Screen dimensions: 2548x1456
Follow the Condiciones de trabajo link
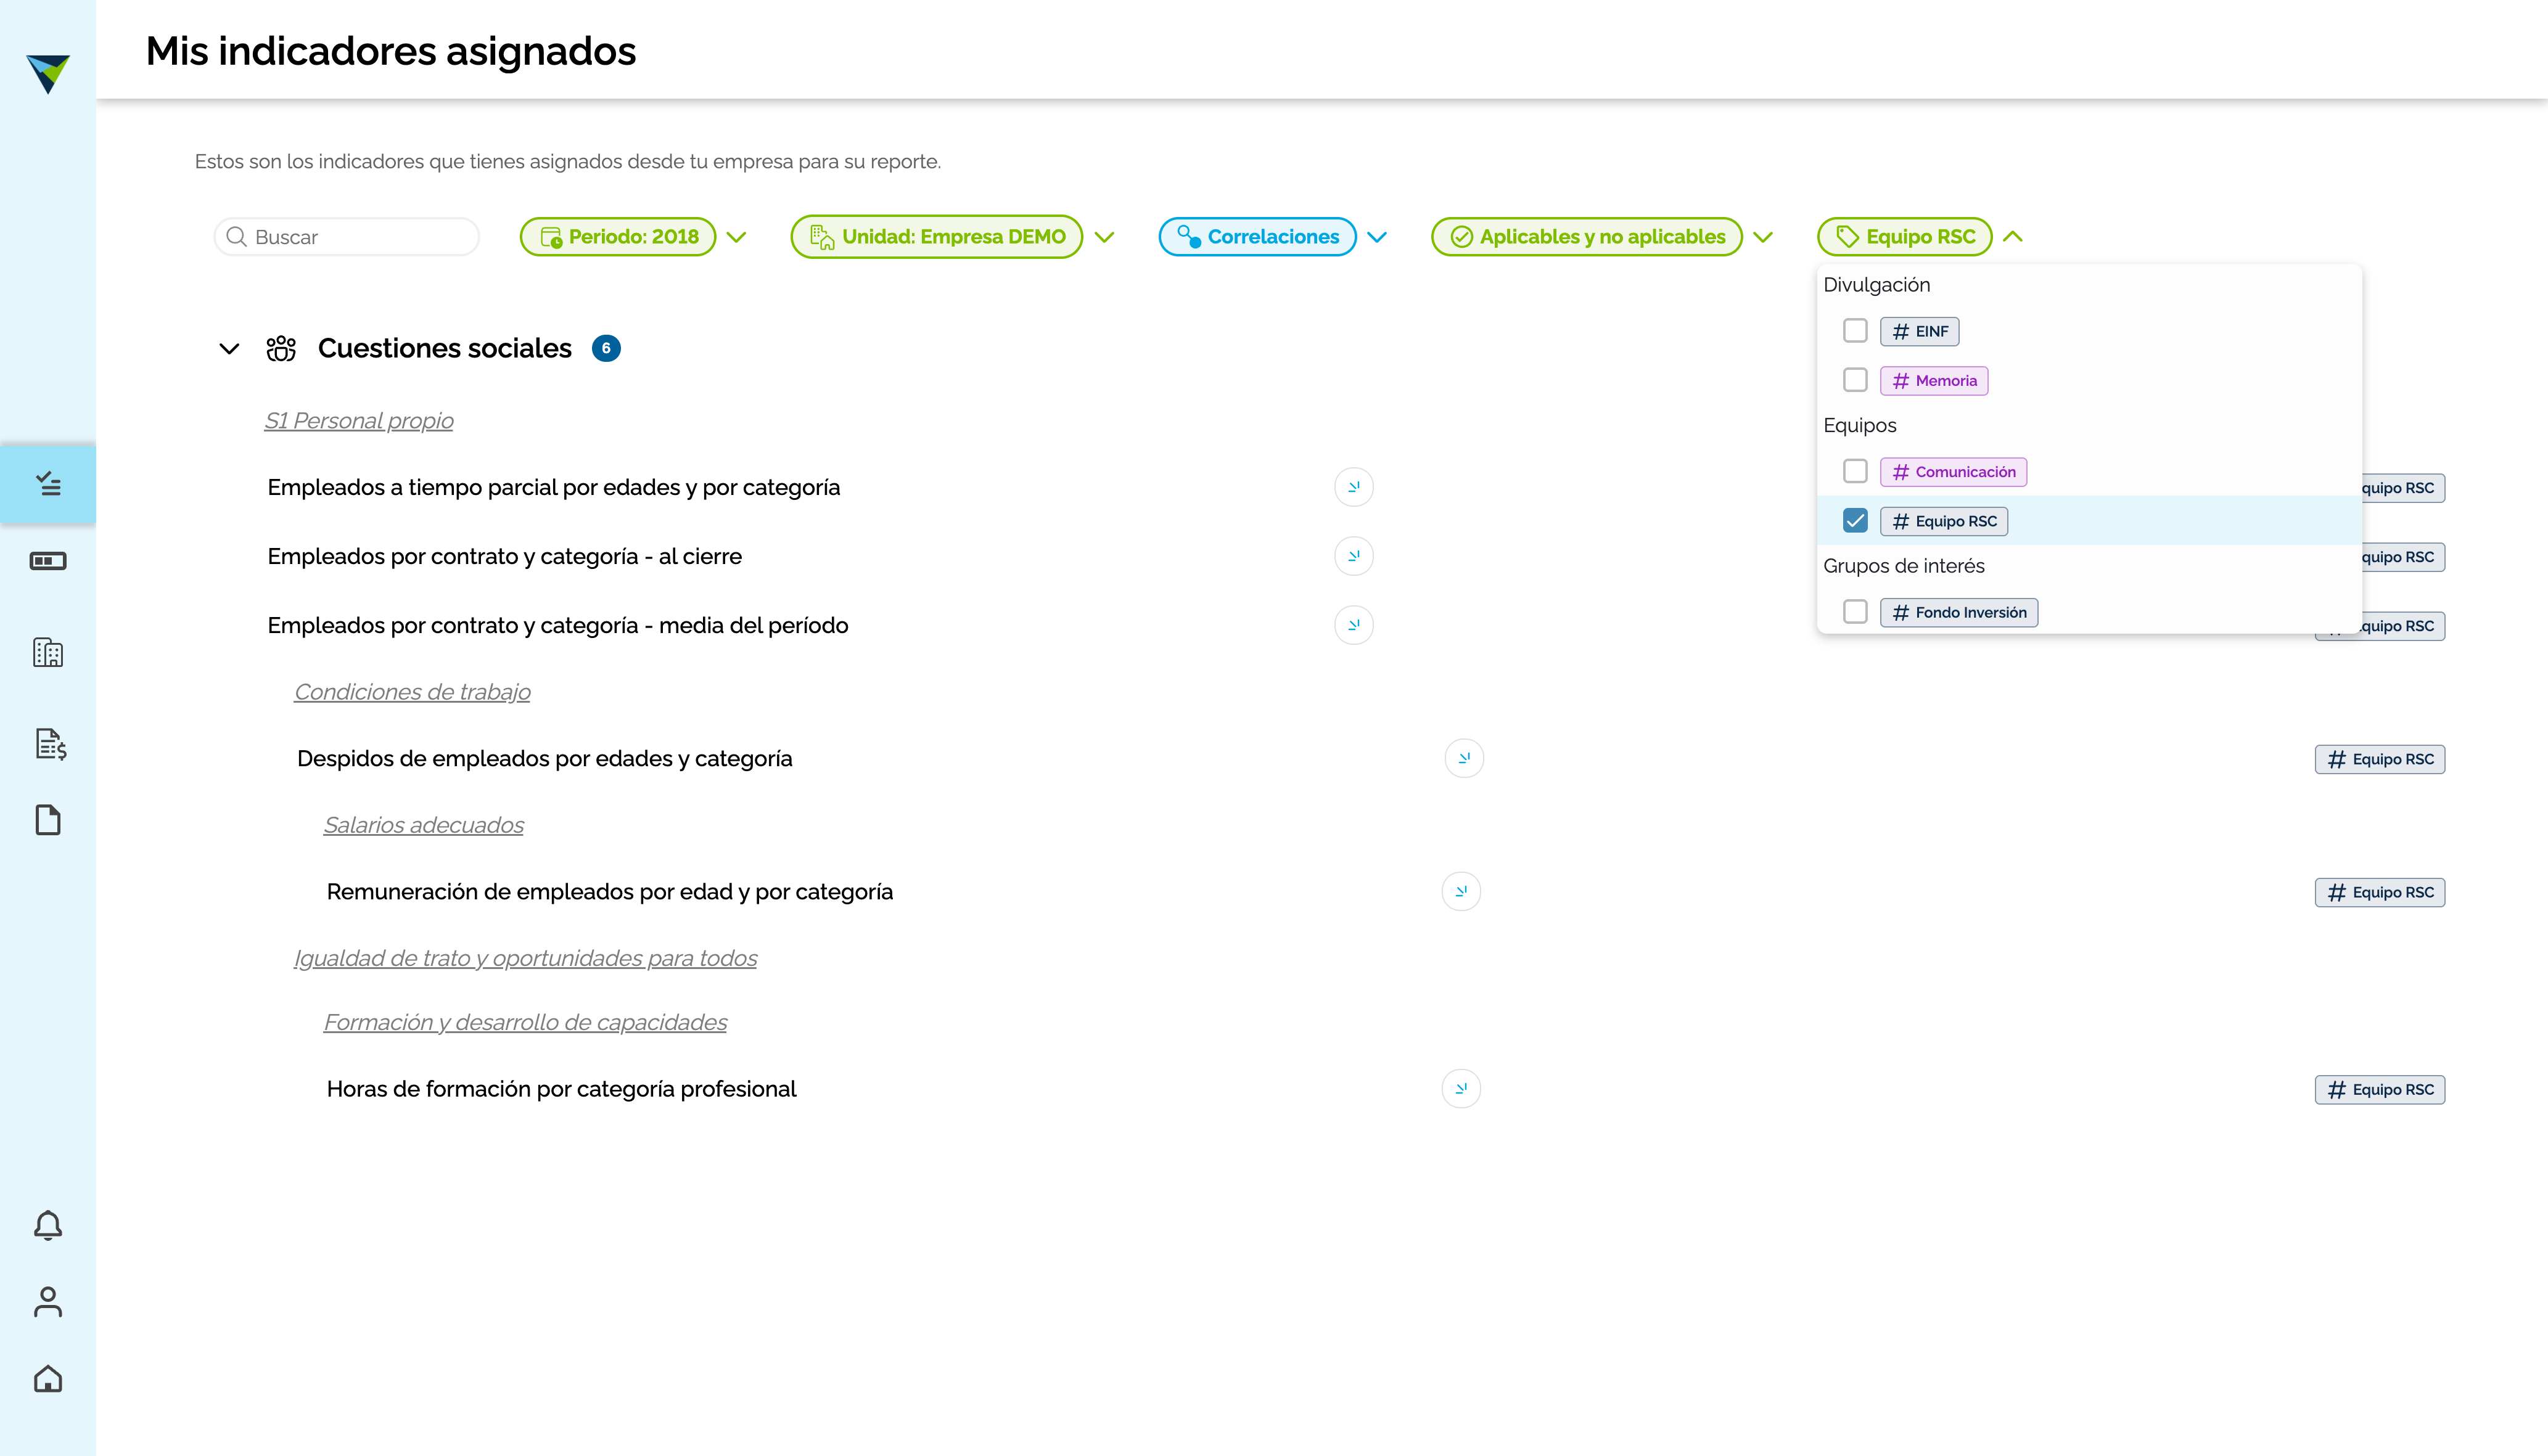tap(412, 692)
